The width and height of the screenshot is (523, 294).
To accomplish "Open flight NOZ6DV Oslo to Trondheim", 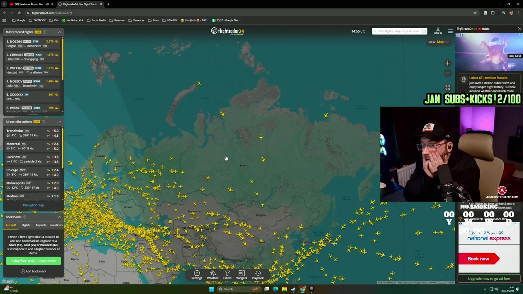I will [x=33, y=83].
